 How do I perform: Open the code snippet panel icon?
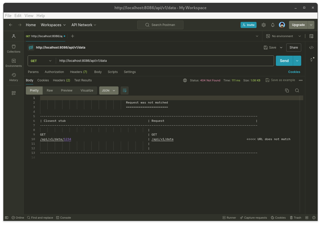[311, 48]
